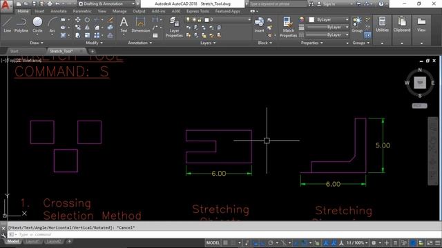The width and height of the screenshot is (442, 248).
Task: Toggle hardware acceleration blue circle icon
Action: pyautogui.click(x=413, y=242)
